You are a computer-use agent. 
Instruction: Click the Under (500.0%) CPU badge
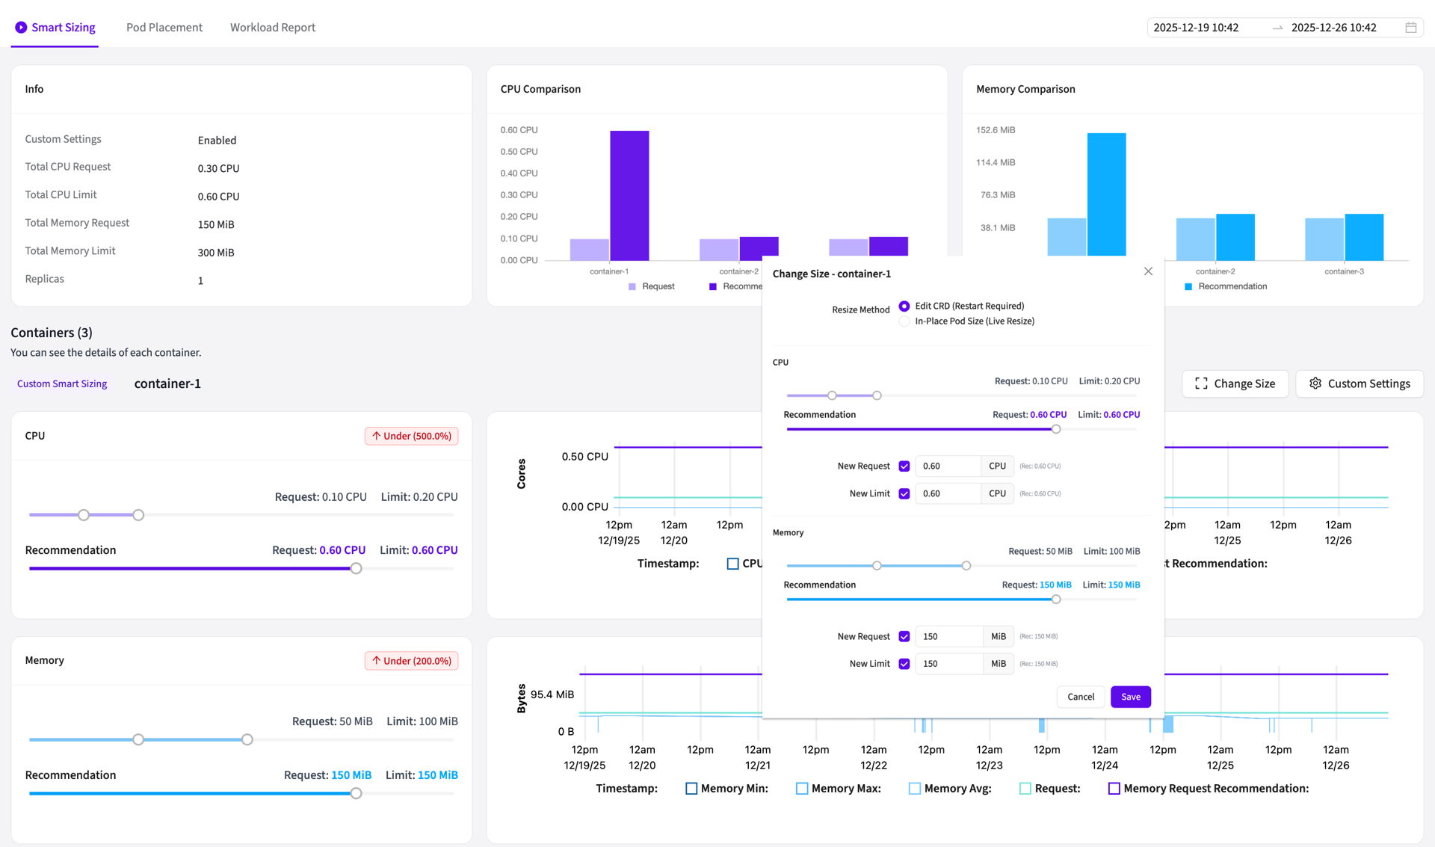pyautogui.click(x=411, y=436)
